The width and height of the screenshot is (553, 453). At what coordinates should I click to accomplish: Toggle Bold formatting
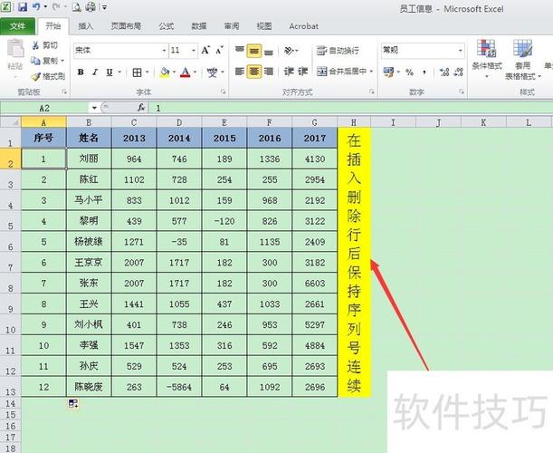point(81,72)
